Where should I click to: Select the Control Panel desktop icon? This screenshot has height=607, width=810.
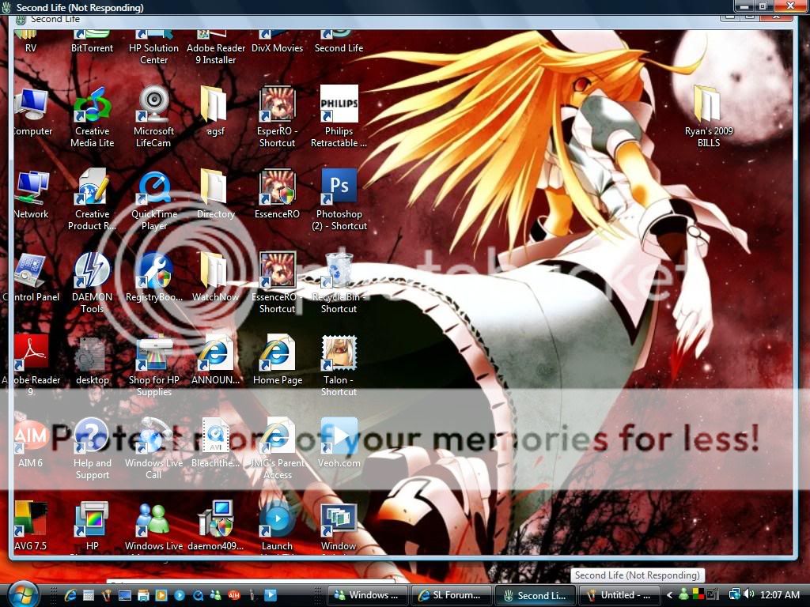click(31, 278)
